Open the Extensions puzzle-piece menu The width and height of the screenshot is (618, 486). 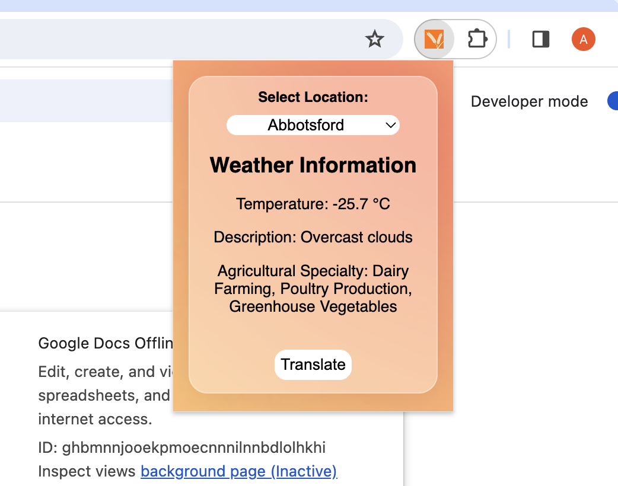click(477, 39)
